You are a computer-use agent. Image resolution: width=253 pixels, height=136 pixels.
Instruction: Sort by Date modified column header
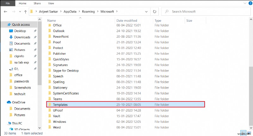pyautogui.click(x=127, y=20)
